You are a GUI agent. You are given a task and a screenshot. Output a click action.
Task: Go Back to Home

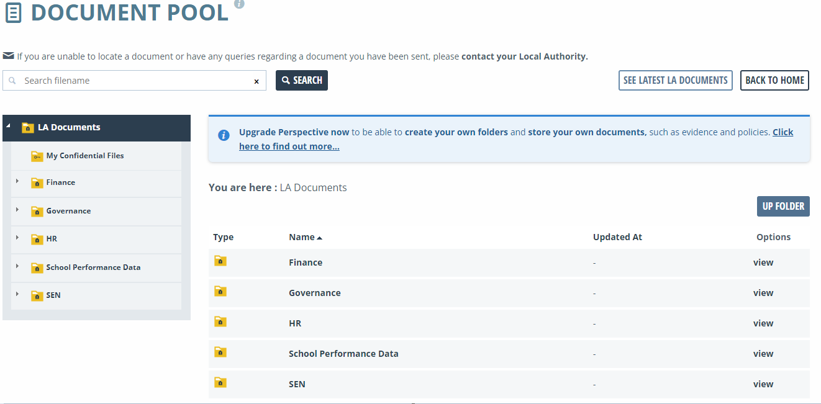click(774, 80)
